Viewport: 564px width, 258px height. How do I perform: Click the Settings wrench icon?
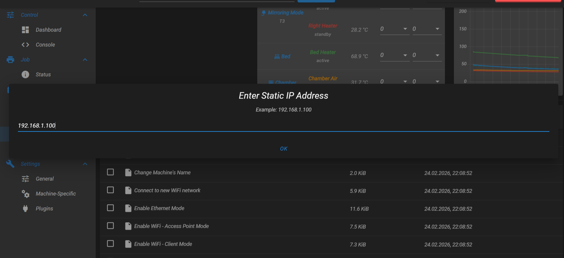(10, 164)
